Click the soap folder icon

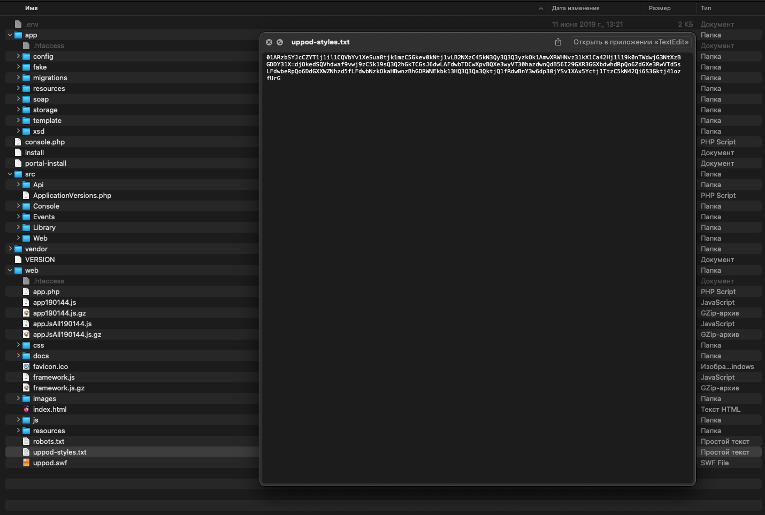pyautogui.click(x=26, y=99)
